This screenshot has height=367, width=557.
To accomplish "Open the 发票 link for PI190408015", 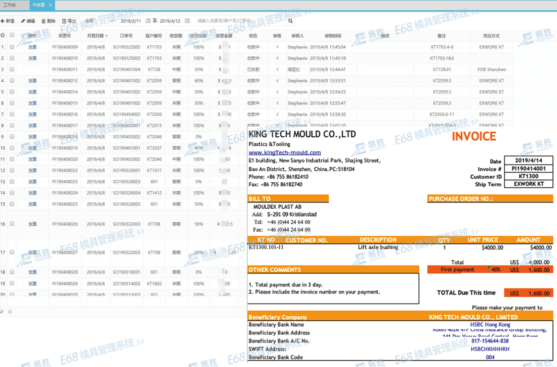I will [32, 103].
